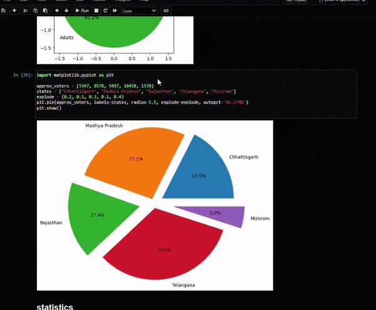Restart and re-run all cells with the fast-forward icon
The height and width of the screenshot is (310, 376).
coord(115,11)
